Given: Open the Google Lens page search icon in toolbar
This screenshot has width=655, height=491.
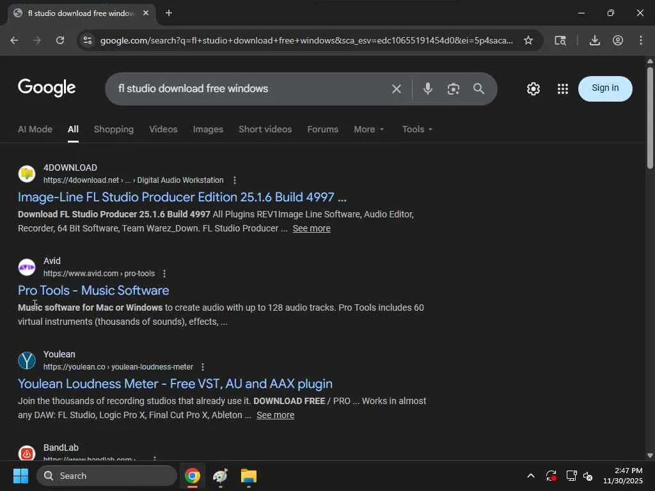Looking at the screenshot, I should (560, 40).
